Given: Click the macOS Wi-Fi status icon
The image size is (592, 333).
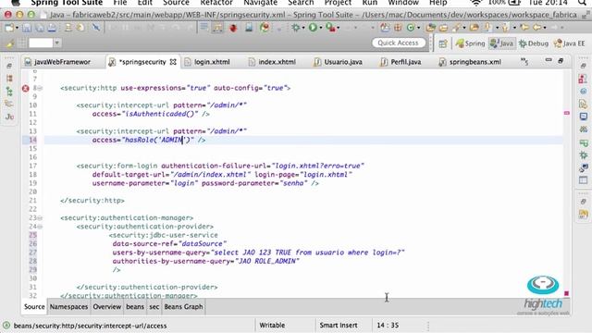Looking at the screenshot, I should [x=475, y=3].
